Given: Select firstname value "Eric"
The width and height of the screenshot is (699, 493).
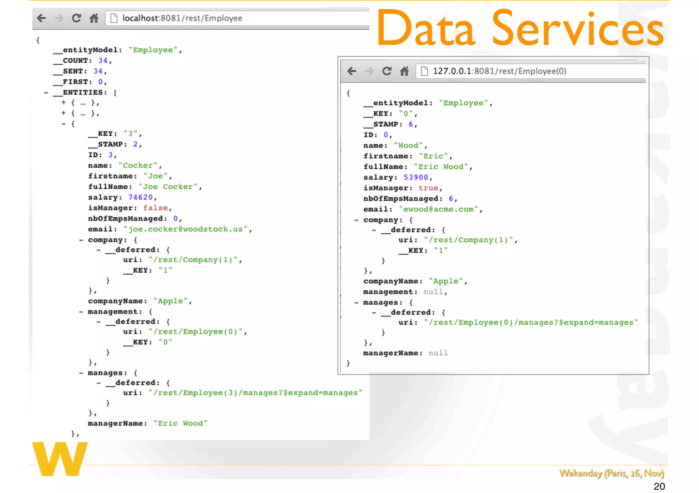Looking at the screenshot, I should coord(433,156).
